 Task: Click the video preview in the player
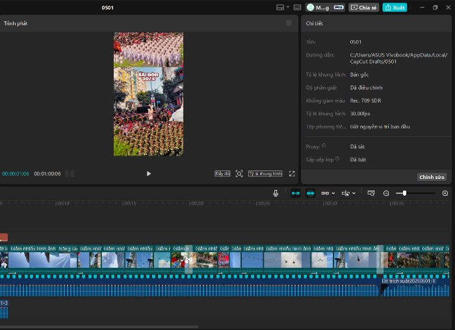coord(149,94)
